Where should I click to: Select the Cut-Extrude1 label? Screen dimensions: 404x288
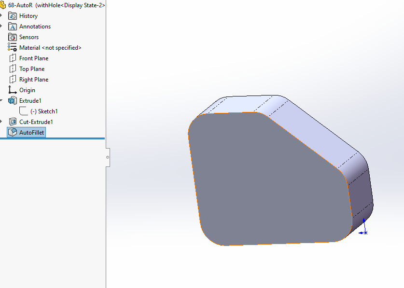point(36,122)
